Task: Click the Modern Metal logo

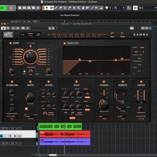Action: [8, 35]
